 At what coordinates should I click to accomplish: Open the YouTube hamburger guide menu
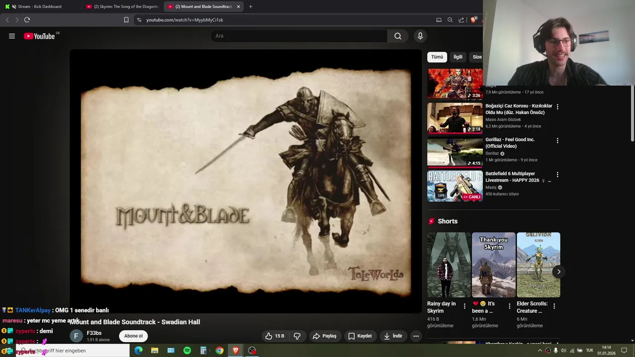12,36
